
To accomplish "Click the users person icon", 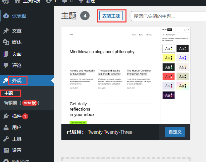I will (6, 127).
